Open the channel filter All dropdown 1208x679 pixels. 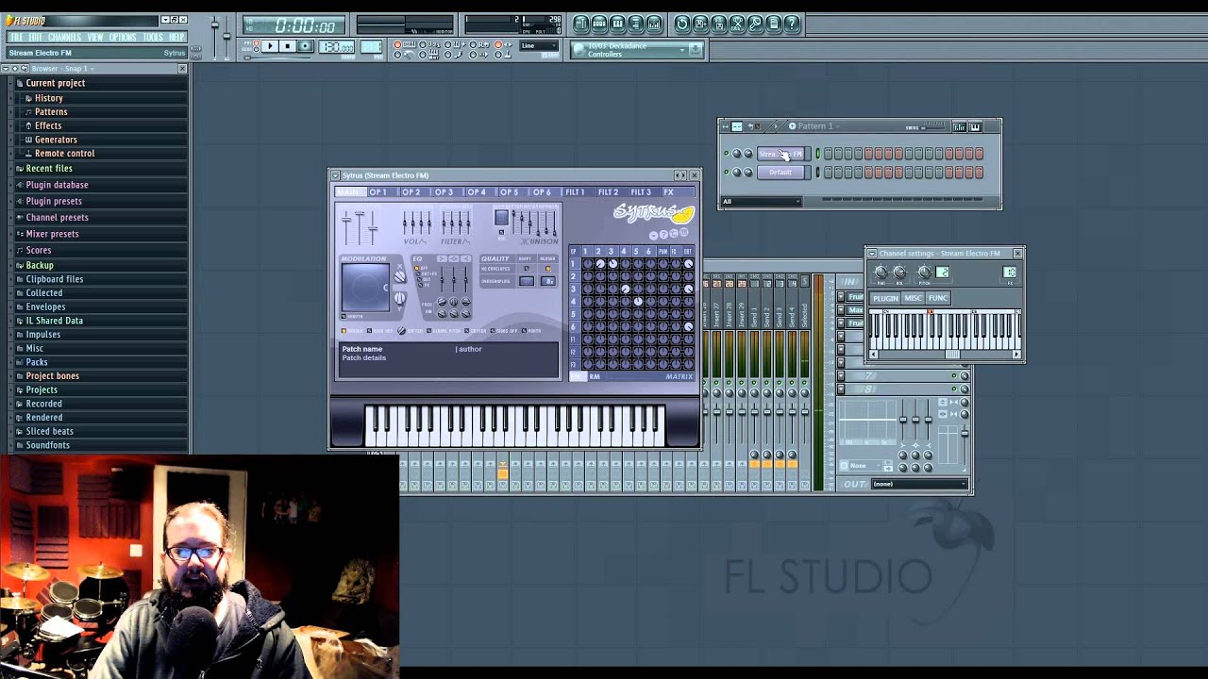[761, 201]
